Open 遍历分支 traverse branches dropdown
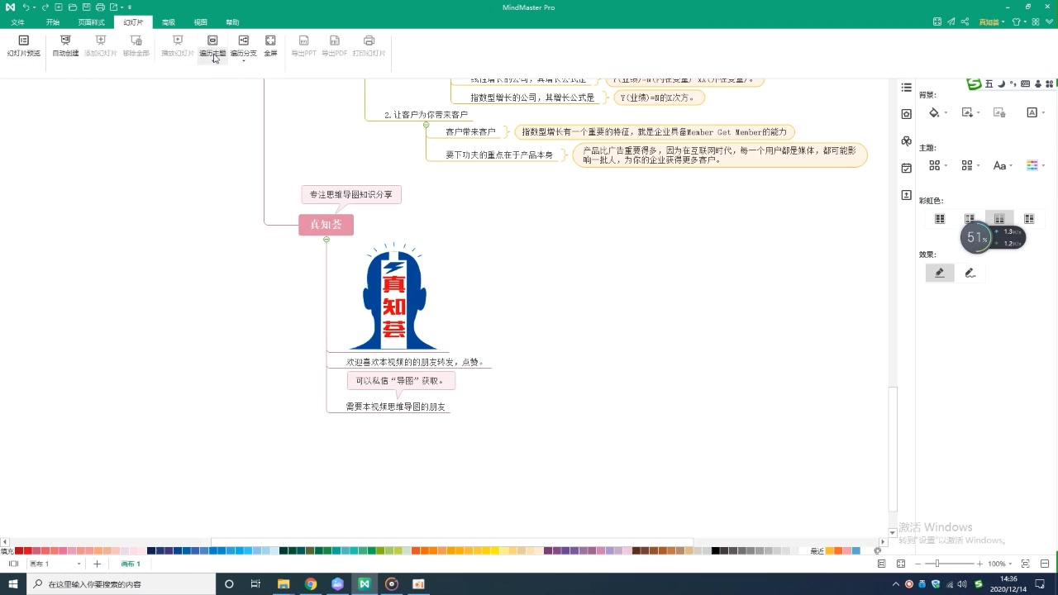Image resolution: width=1058 pixels, height=595 pixels. (x=243, y=48)
